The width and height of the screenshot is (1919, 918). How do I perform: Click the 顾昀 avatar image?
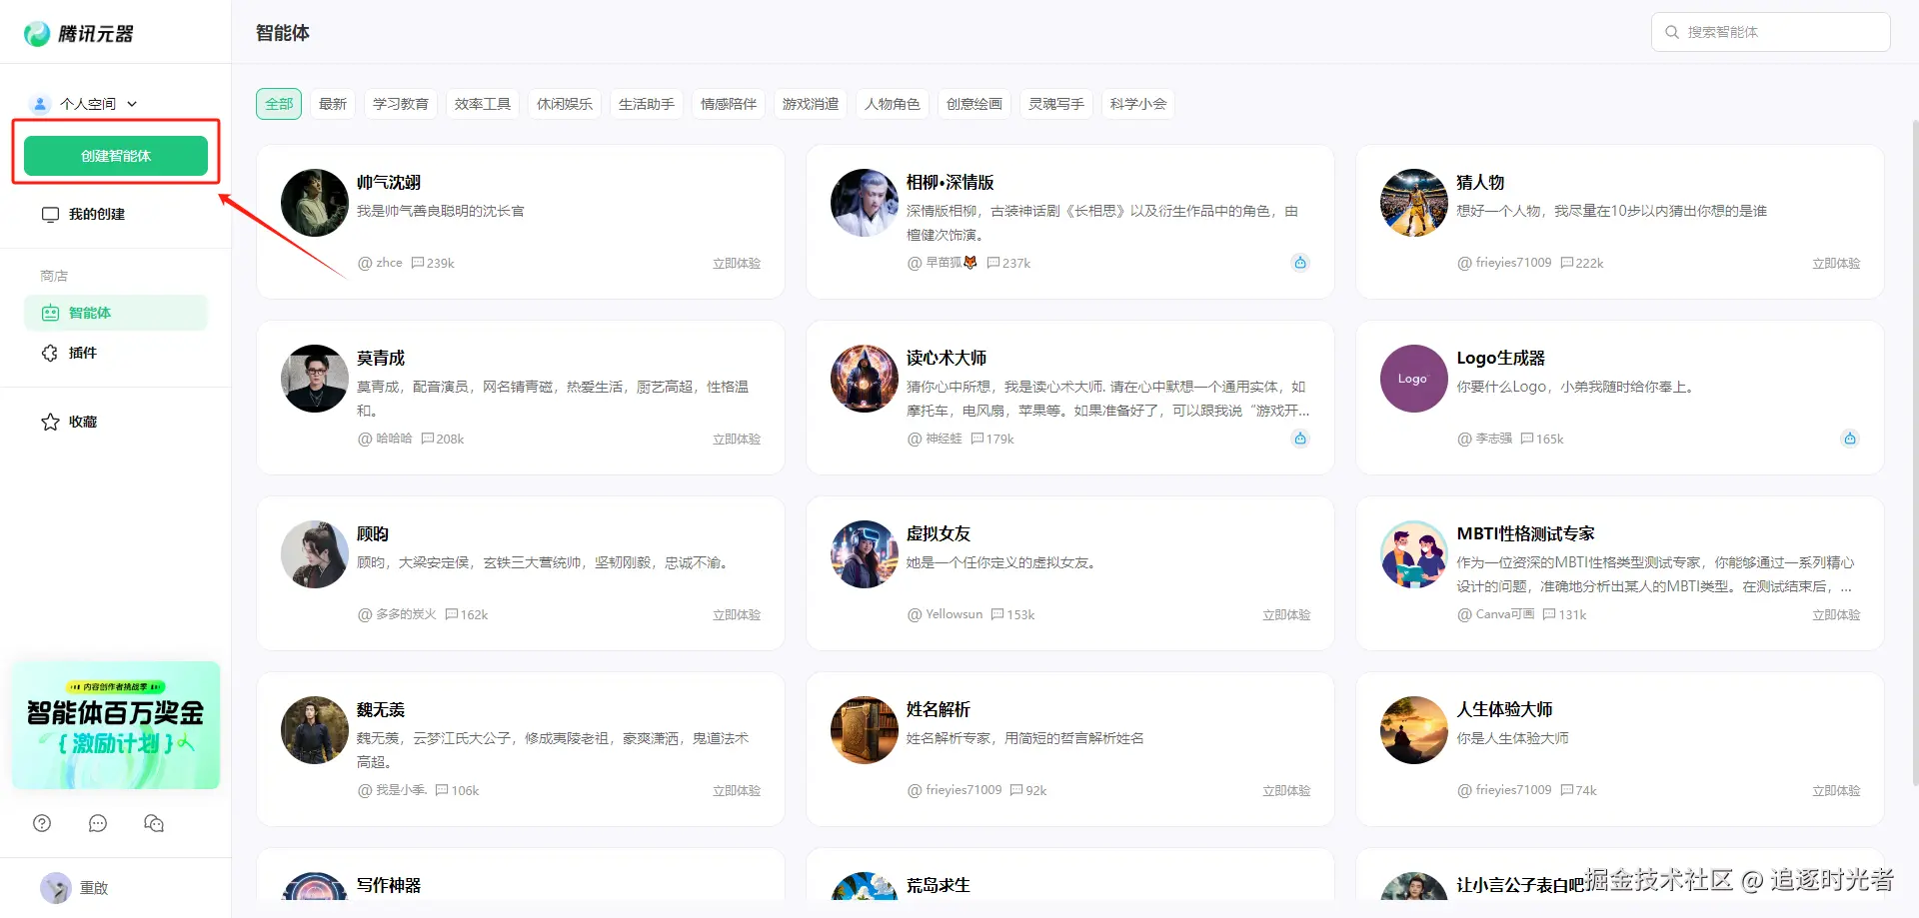point(315,554)
